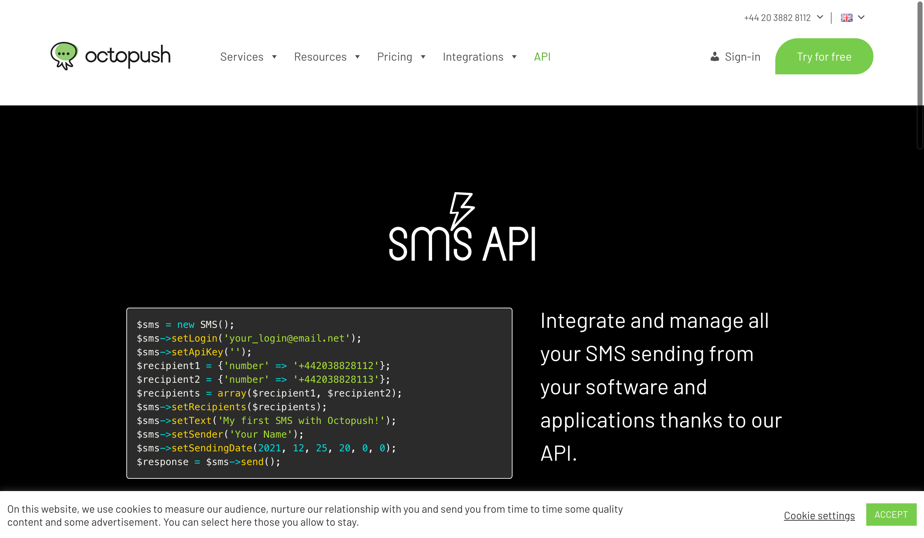Screen dimensions: 924x538
Task: Click the cookie notice text
Action: tap(315, 515)
